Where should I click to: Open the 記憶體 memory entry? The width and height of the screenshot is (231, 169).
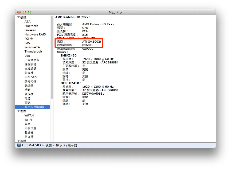click(29, 86)
